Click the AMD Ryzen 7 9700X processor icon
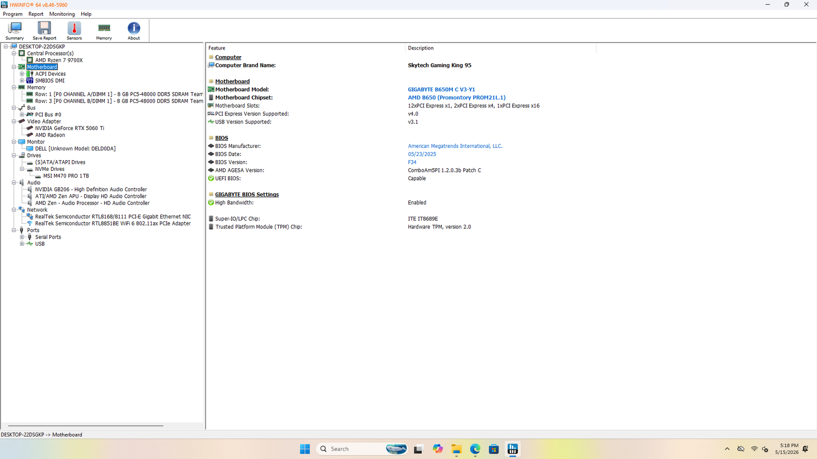 pyautogui.click(x=30, y=60)
